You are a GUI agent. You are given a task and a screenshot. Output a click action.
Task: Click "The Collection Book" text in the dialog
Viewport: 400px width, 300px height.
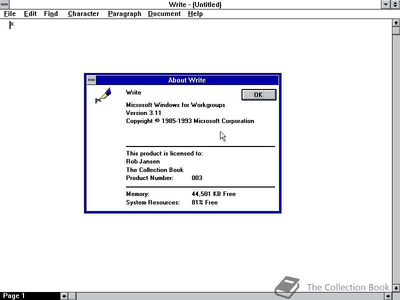tap(154, 170)
